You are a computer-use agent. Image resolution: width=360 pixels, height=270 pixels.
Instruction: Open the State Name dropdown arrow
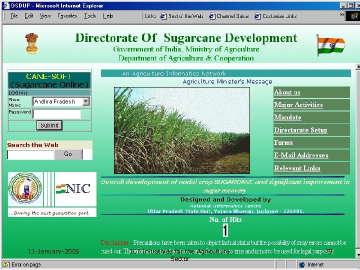tap(86, 101)
